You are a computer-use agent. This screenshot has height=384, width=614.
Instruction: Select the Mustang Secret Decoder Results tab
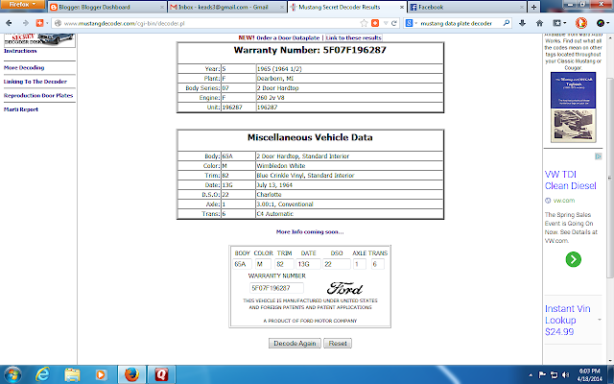[x=346, y=7]
